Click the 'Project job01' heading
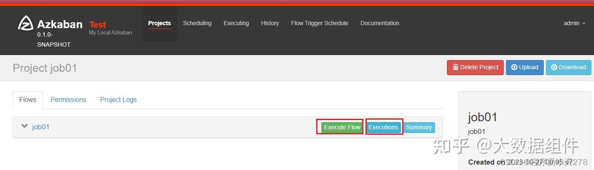The image size is (594, 170). point(45,68)
